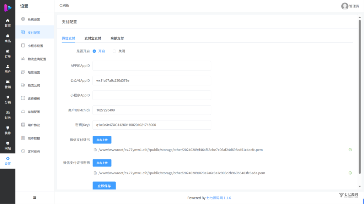Focus the 小程序AppID input field

click(152, 95)
